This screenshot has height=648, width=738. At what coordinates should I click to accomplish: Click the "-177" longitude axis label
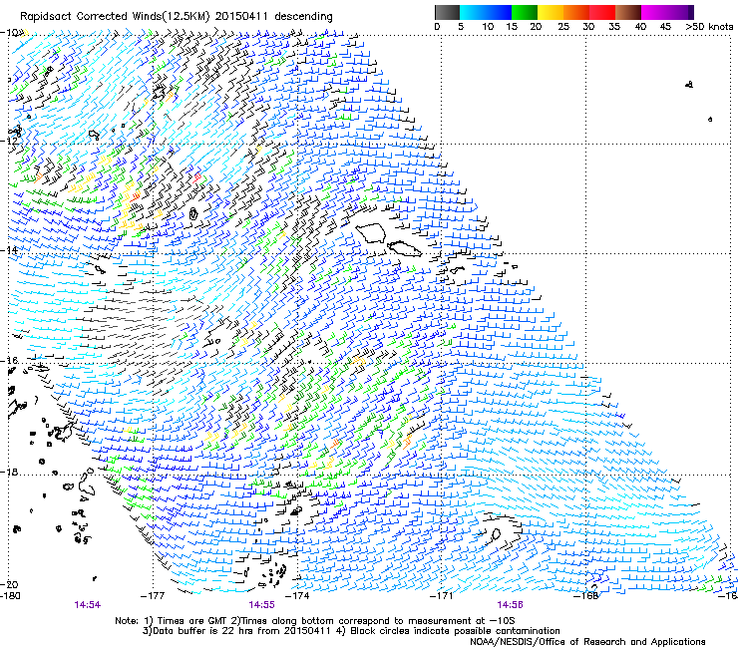tap(153, 596)
